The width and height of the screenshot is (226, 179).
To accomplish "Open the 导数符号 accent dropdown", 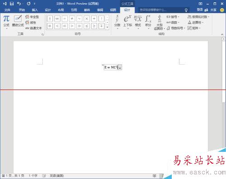I will click(176, 28).
